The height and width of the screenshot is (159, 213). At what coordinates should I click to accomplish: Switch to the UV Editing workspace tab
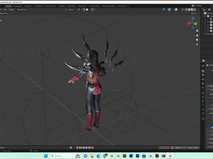(38, 6)
